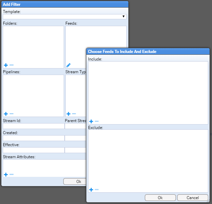The width and height of the screenshot is (212, 204).
Task: Open the Template dropdown
Action: [x=64, y=17]
